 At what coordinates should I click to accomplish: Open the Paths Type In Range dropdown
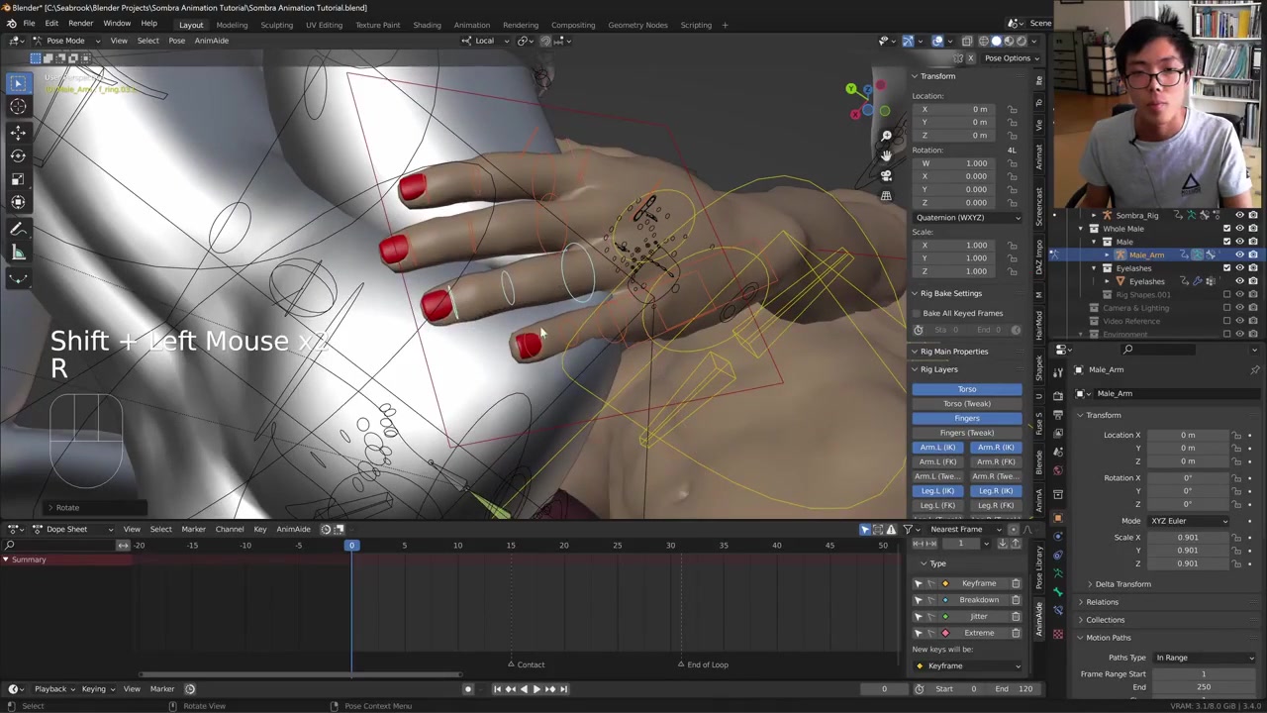click(x=1204, y=658)
